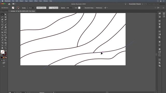The image size is (166, 93).
Task: Open the File menu
Action: tap(13, 1)
